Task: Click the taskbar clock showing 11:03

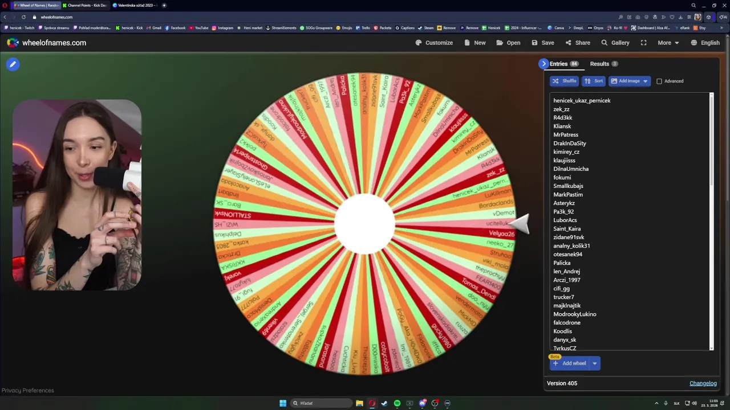Action: [709, 403]
